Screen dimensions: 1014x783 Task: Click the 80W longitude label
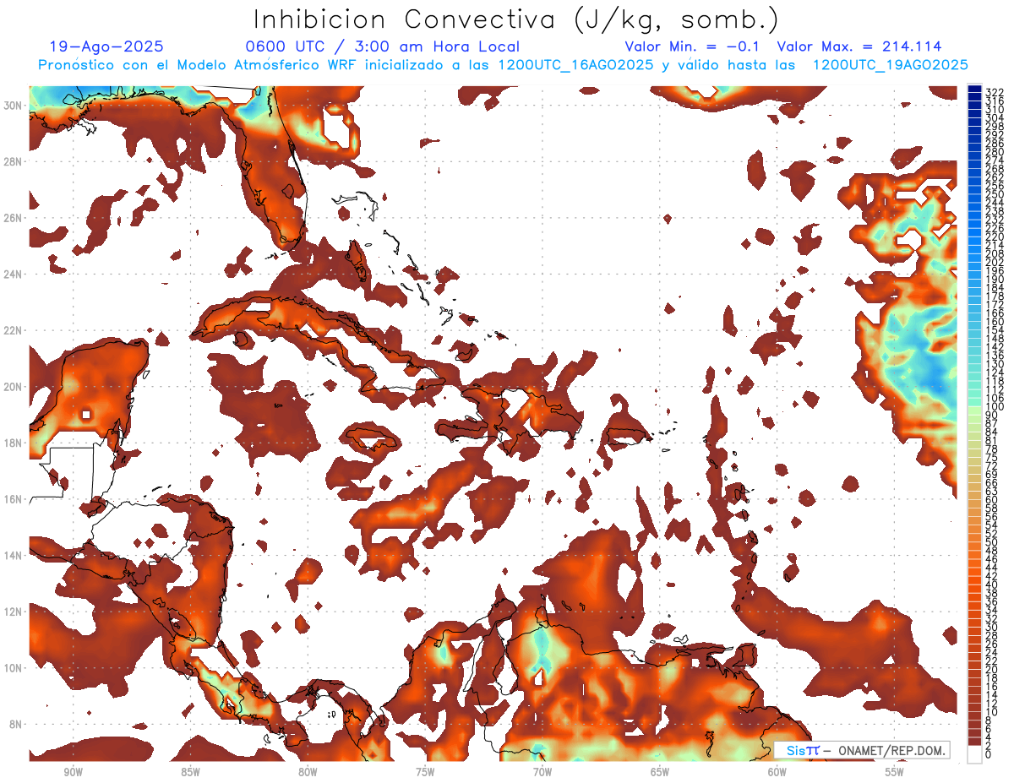[308, 772]
